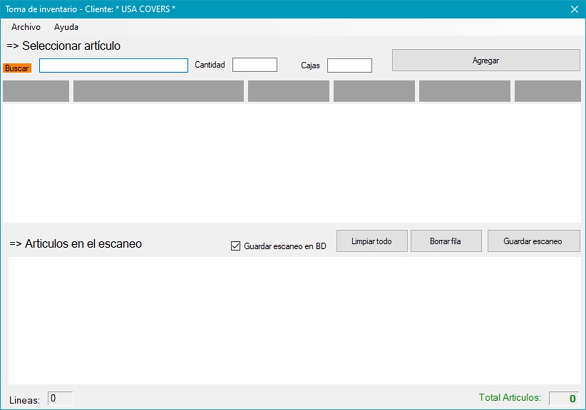Select the rightmost gray column header
Viewport: 586px width, 410px height.
(547, 91)
